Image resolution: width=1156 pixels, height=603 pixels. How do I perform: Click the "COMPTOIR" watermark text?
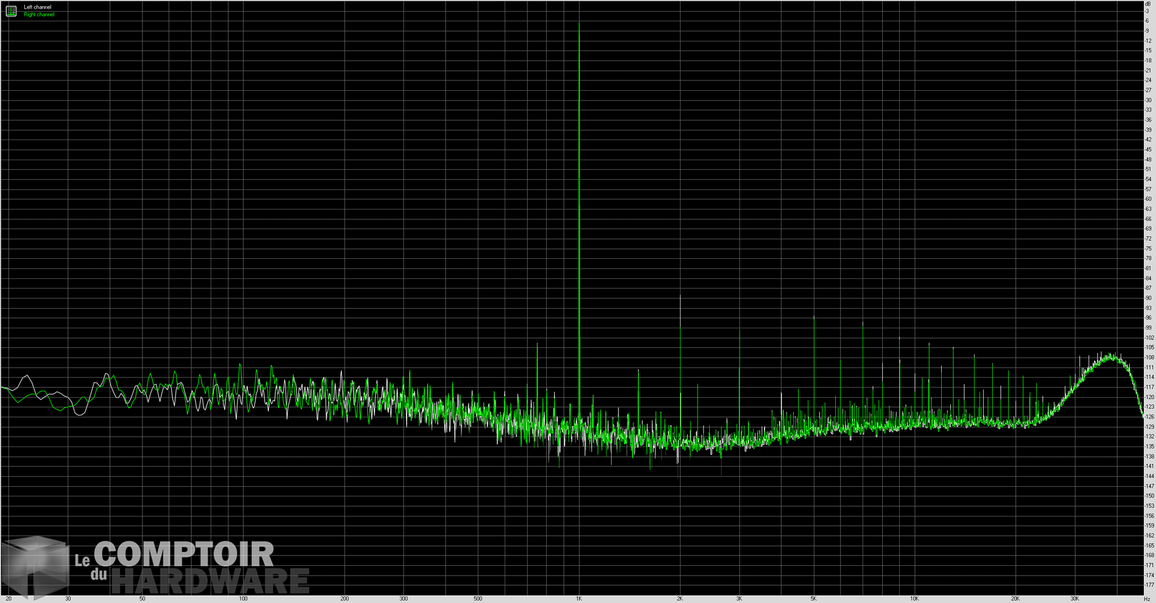click(184, 555)
